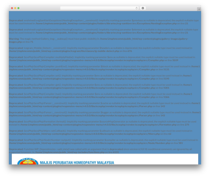Image resolution: width=210 pixels, height=177 pixels.
Task: Minimize the window using the yellow button
Action: (x=15, y=8)
